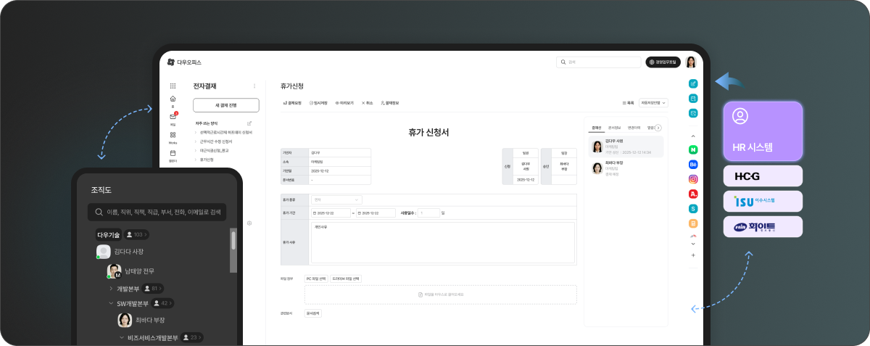
Task: Open the 전자결재 panel kebab menu
Action: (x=254, y=86)
